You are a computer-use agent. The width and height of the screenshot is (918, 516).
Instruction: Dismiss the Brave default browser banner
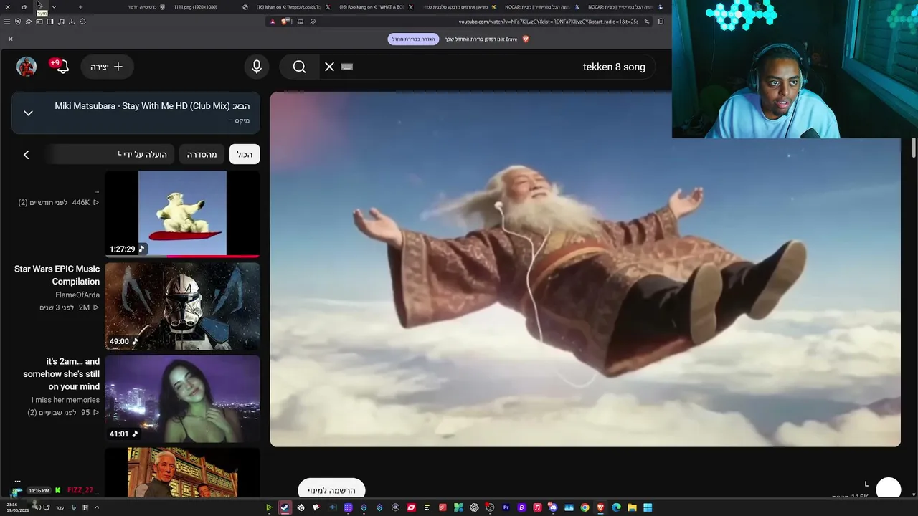tap(11, 39)
